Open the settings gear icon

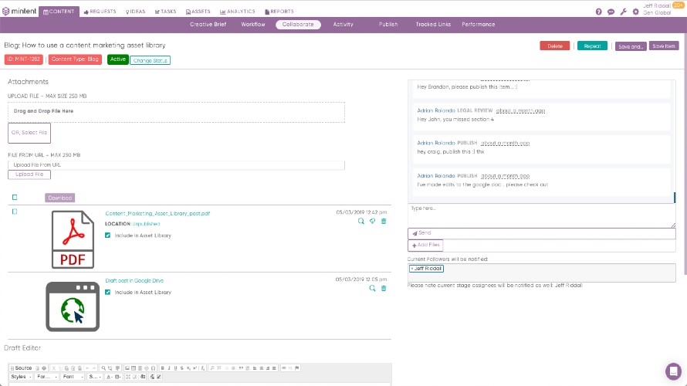coord(636,12)
